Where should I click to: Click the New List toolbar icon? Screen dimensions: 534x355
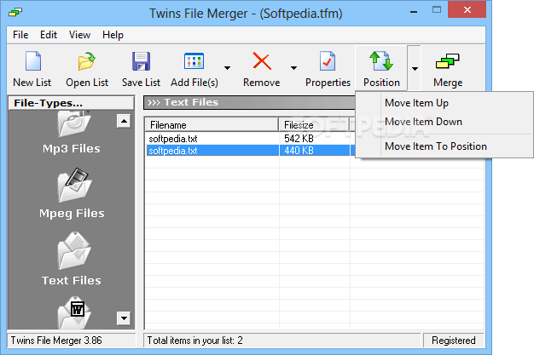33,61
